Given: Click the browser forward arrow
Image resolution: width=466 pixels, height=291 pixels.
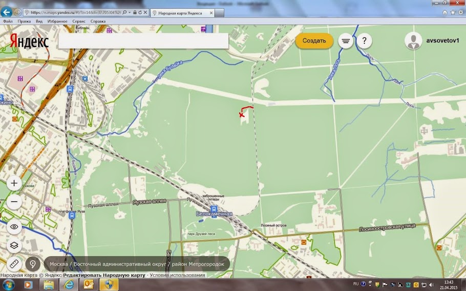Looking at the screenshot, I should 17,12.
